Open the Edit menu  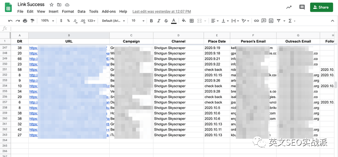click(x=30, y=11)
